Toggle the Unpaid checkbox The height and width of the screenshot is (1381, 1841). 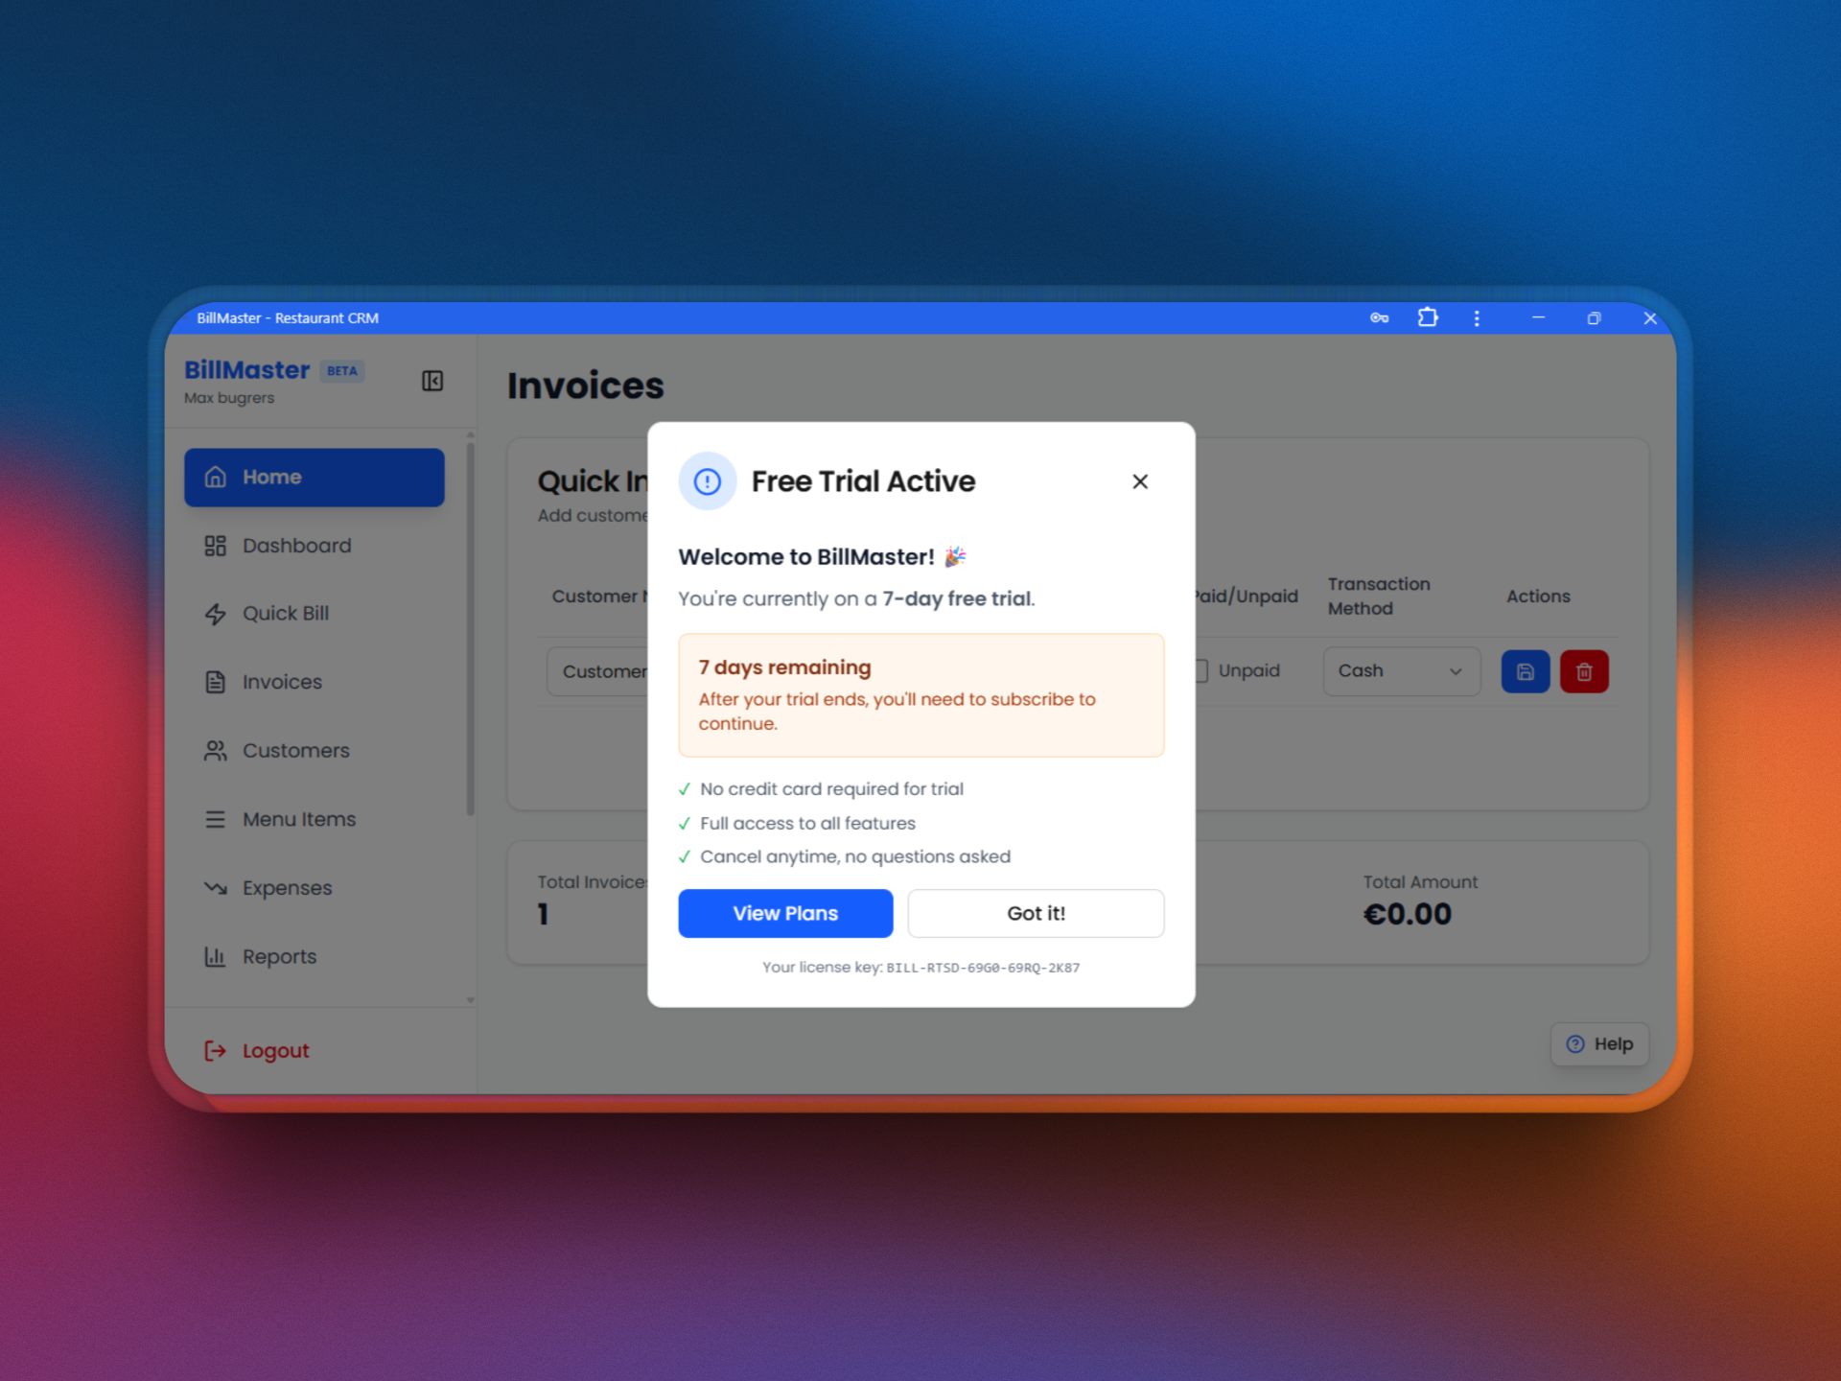(1201, 671)
